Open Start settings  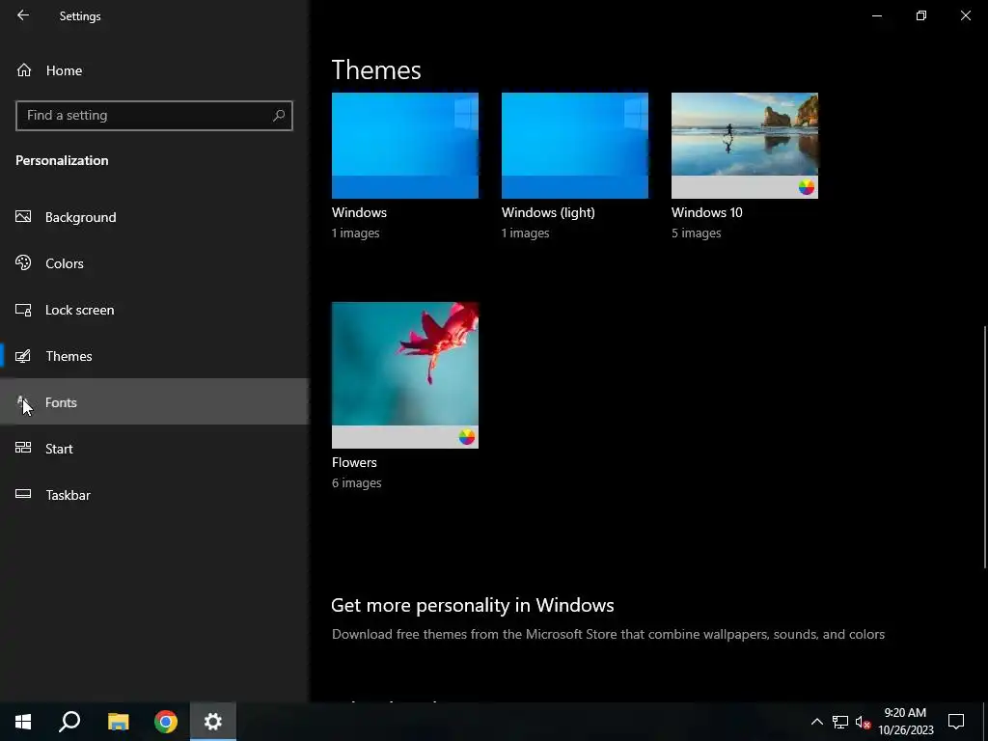[154, 448]
